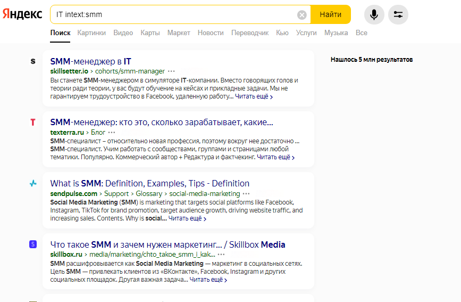Switch to the Новости tab
Viewport: 461px width, 302px height.
click(x=211, y=32)
